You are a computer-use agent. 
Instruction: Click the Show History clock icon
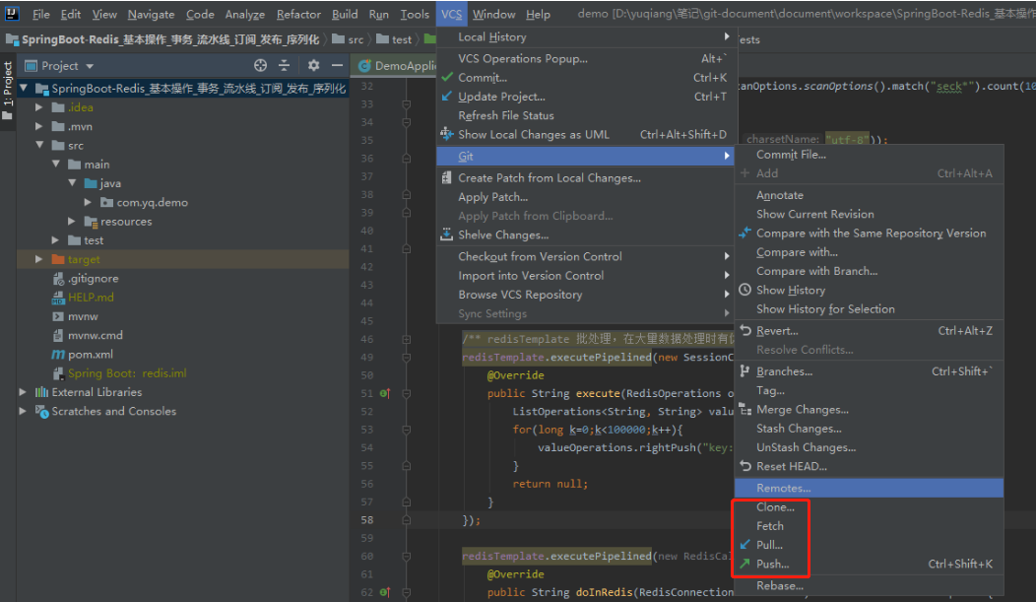pos(745,290)
